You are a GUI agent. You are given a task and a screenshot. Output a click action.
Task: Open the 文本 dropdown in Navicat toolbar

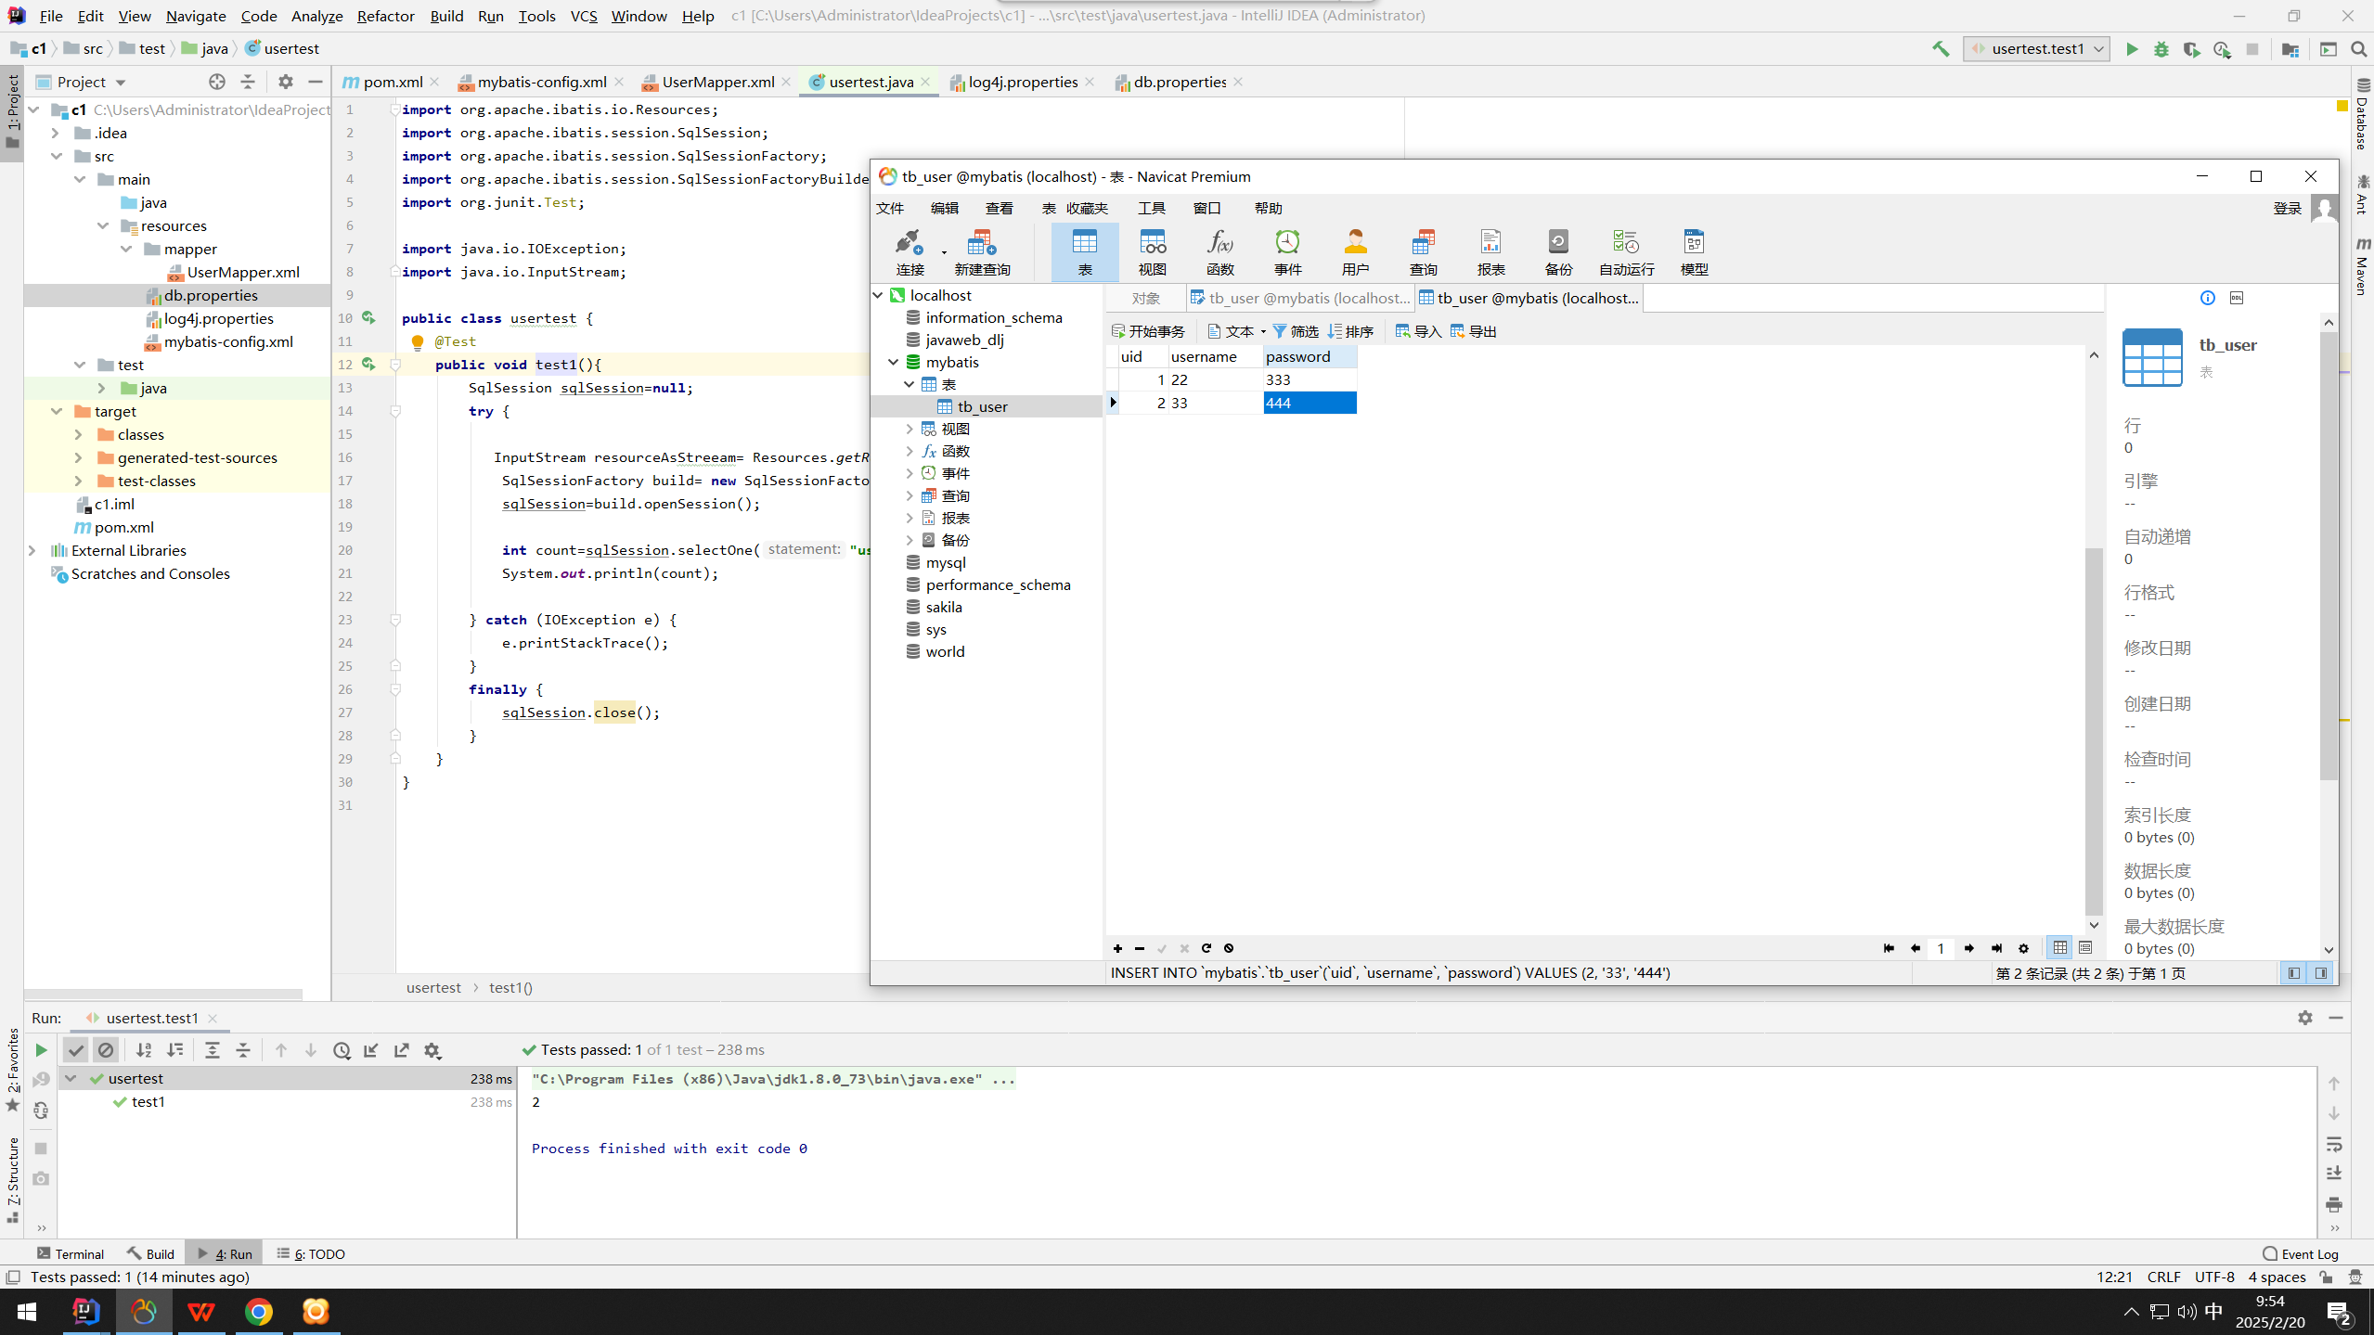point(1237,331)
